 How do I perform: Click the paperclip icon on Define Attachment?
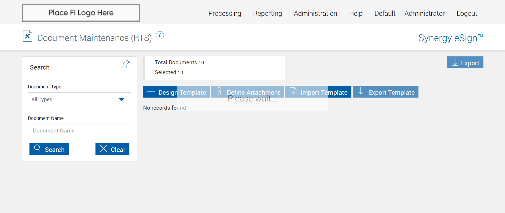coord(219,92)
